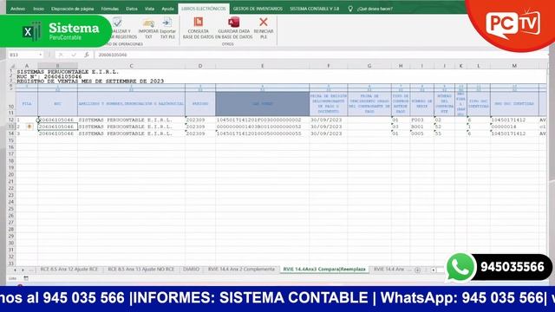Screen dimensions: 555x312
Task: Click date 30/09/2023 in row 13
Action: click(x=329, y=127)
